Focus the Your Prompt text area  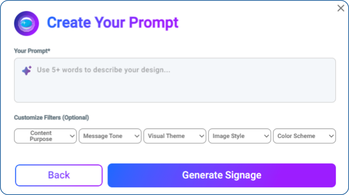coord(175,80)
